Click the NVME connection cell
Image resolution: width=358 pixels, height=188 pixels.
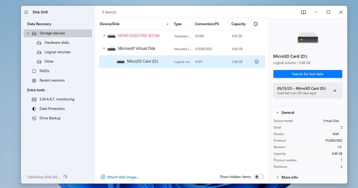[x=200, y=36]
